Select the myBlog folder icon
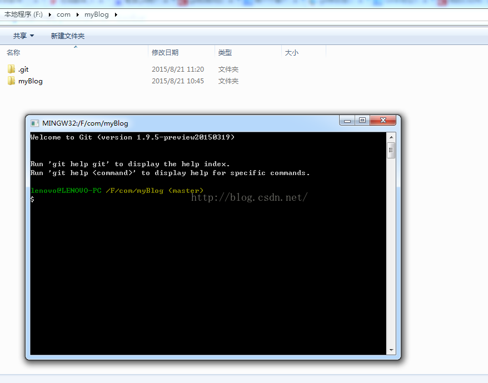This screenshot has height=383, width=488. [x=11, y=81]
